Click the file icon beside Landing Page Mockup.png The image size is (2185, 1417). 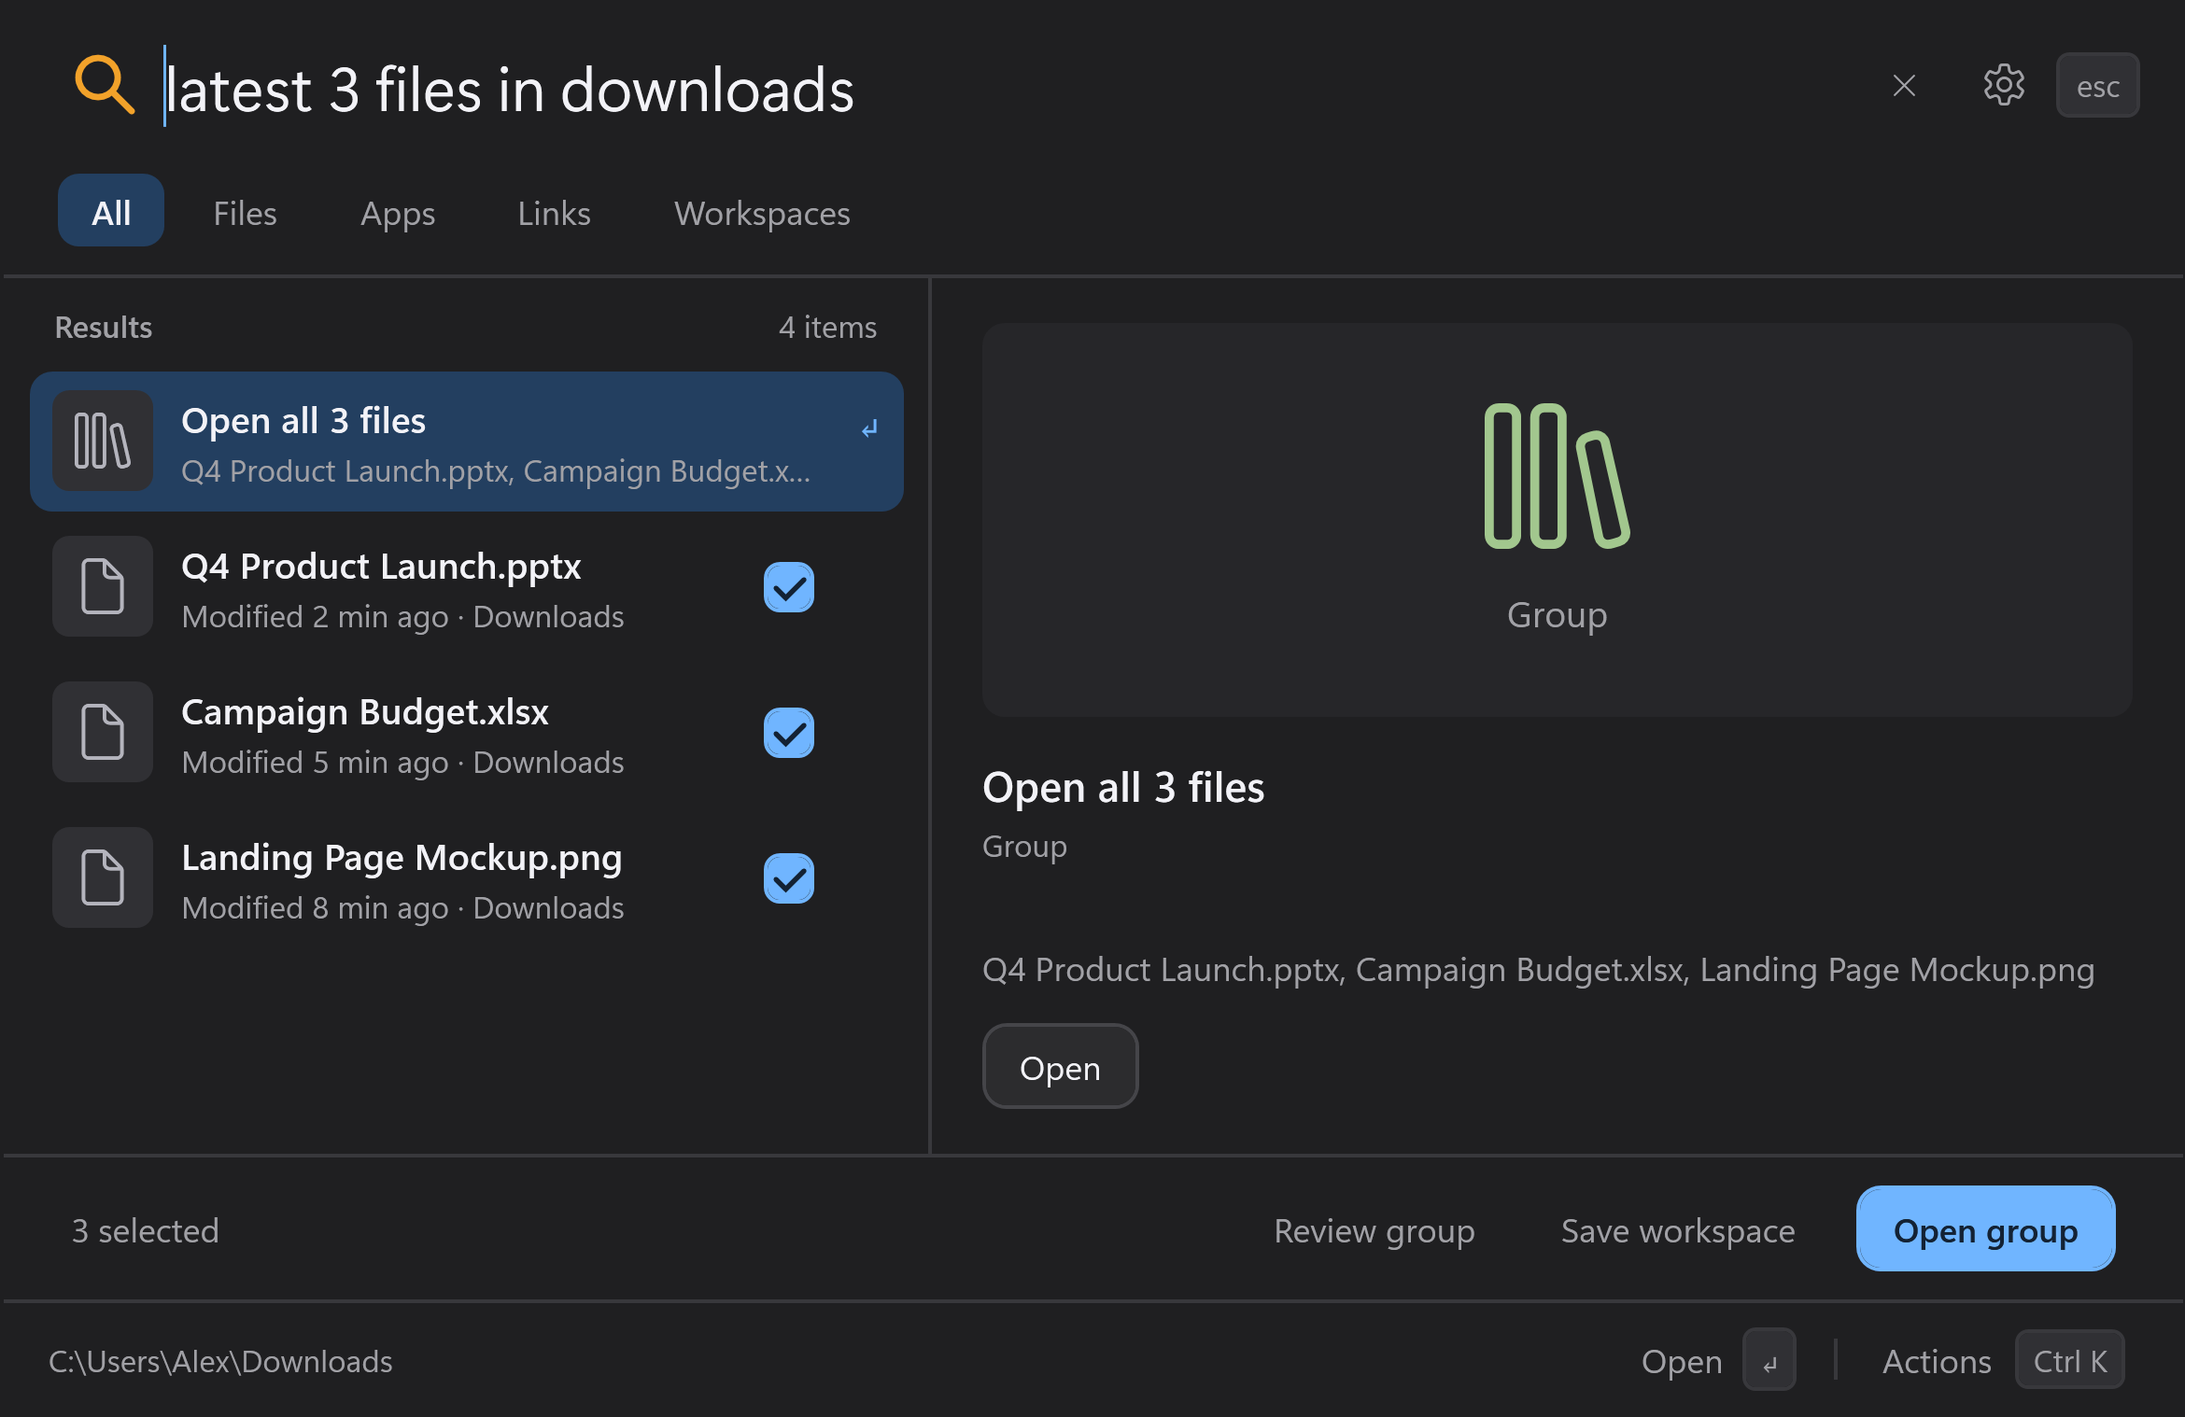tap(103, 877)
